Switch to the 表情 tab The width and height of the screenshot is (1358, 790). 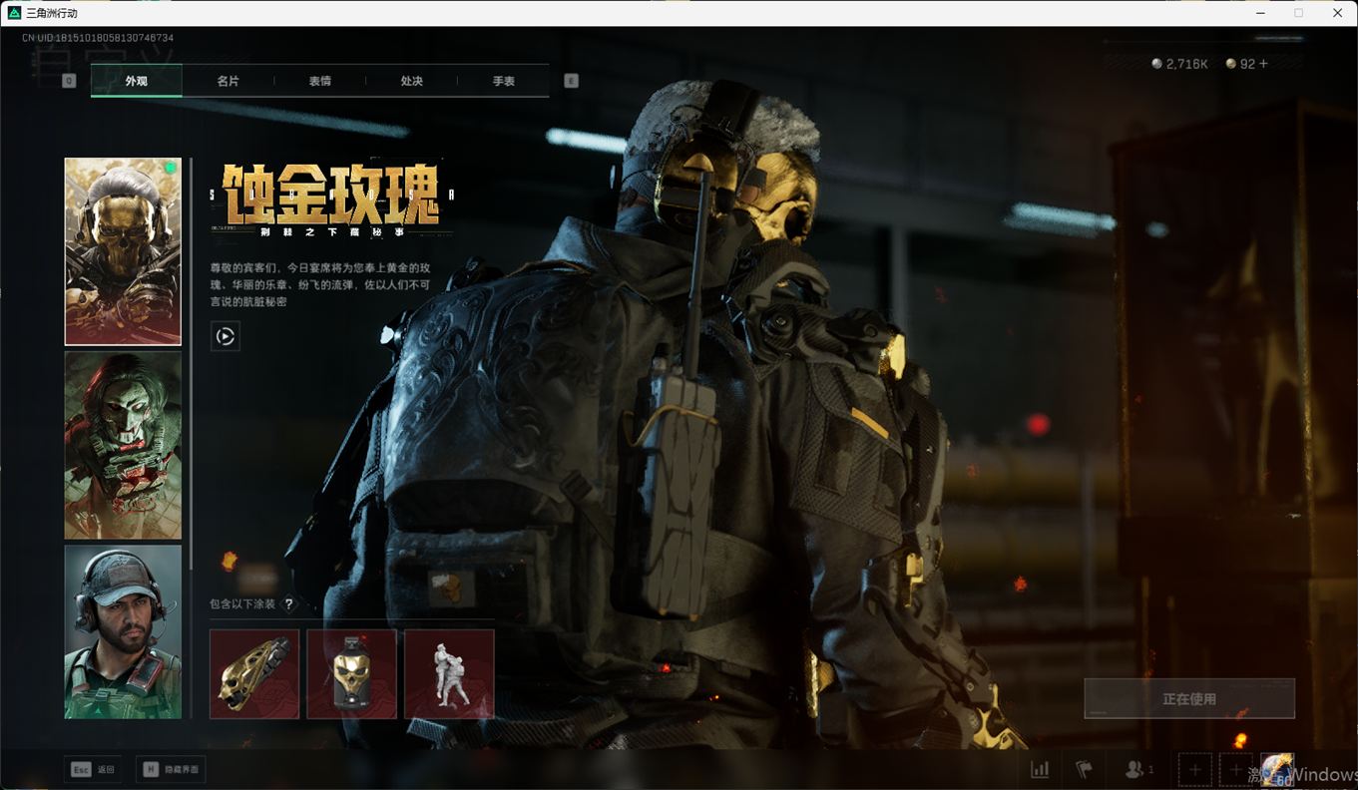(320, 81)
